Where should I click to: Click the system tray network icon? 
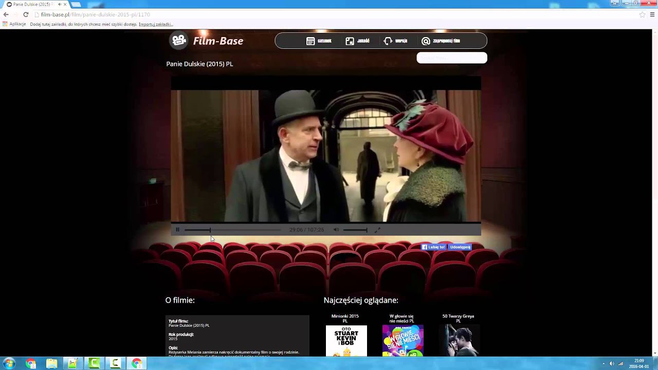tap(620, 364)
